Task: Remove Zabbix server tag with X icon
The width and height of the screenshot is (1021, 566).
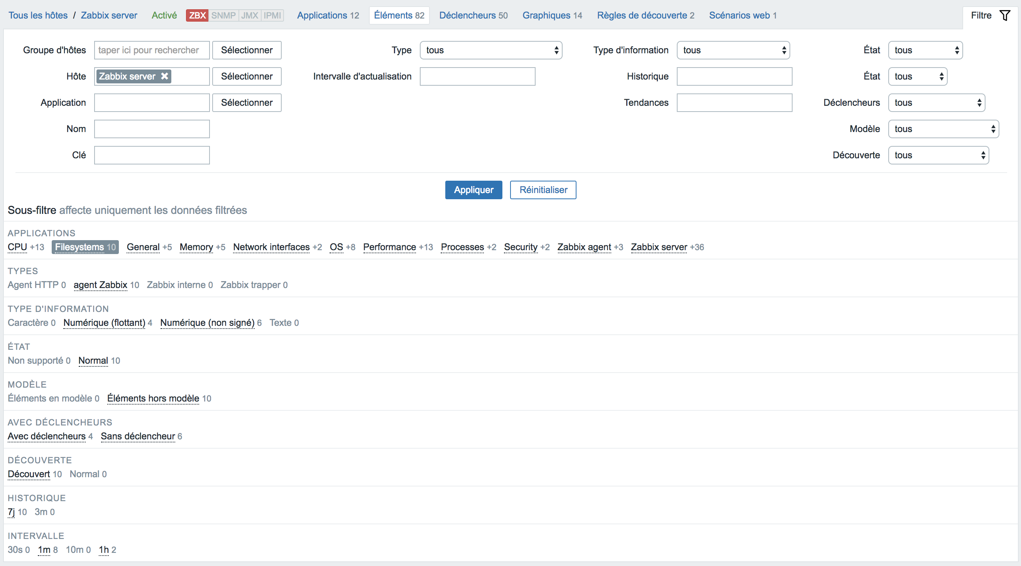Action: tap(164, 76)
